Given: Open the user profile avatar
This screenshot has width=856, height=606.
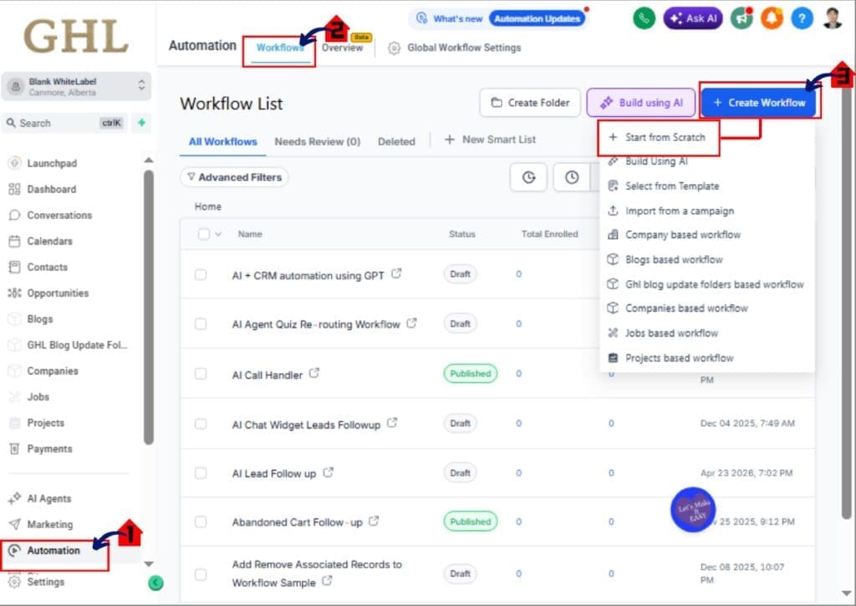Looking at the screenshot, I should point(832,18).
